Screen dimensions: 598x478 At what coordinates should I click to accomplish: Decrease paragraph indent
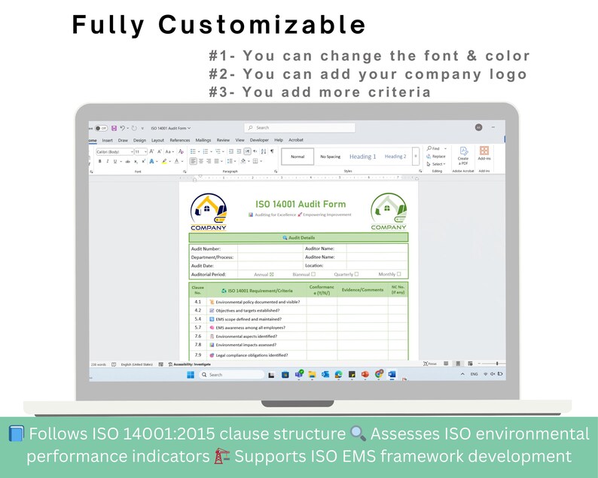pyautogui.click(x=230, y=151)
